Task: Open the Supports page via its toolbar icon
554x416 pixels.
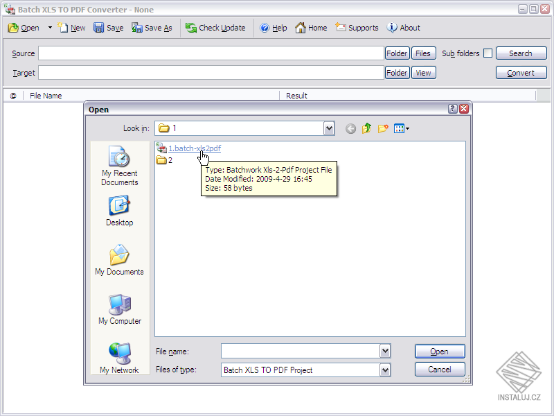Action: pos(357,28)
